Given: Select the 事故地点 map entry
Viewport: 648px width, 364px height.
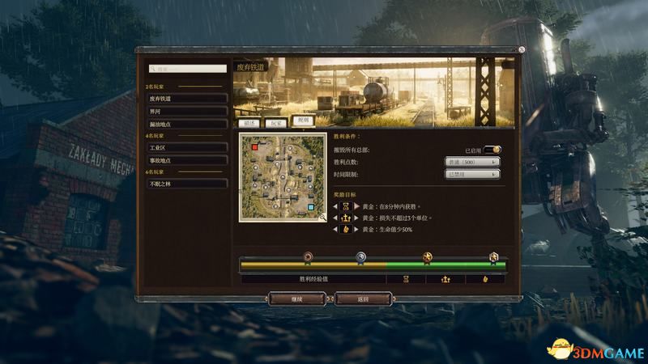Looking at the screenshot, I should point(187,160).
